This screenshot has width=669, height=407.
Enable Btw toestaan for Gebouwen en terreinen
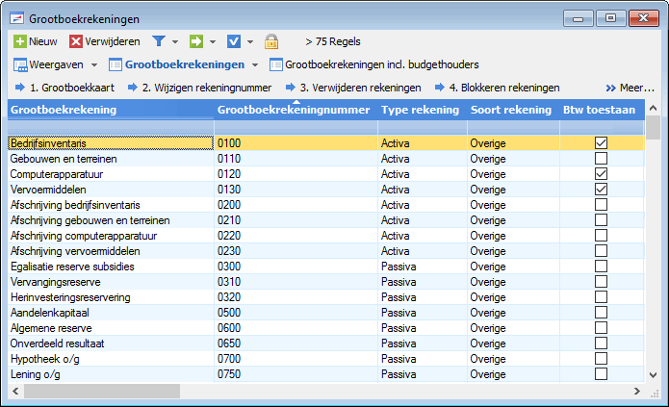tap(601, 158)
